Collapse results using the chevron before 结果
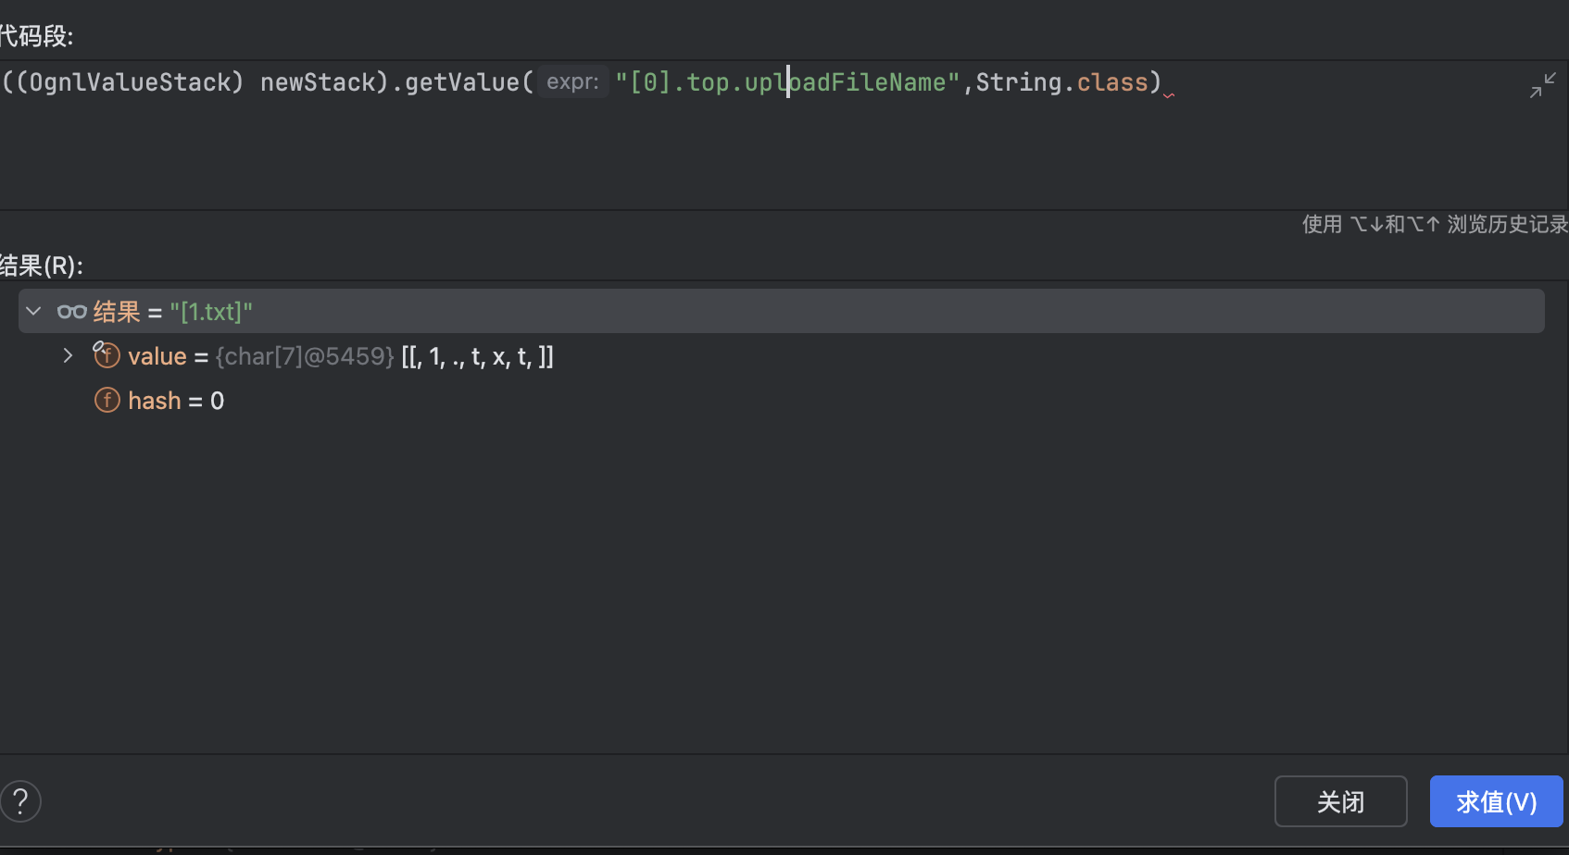Image resolution: width=1569 pixels, height=855 pixels. pos(33,311)
